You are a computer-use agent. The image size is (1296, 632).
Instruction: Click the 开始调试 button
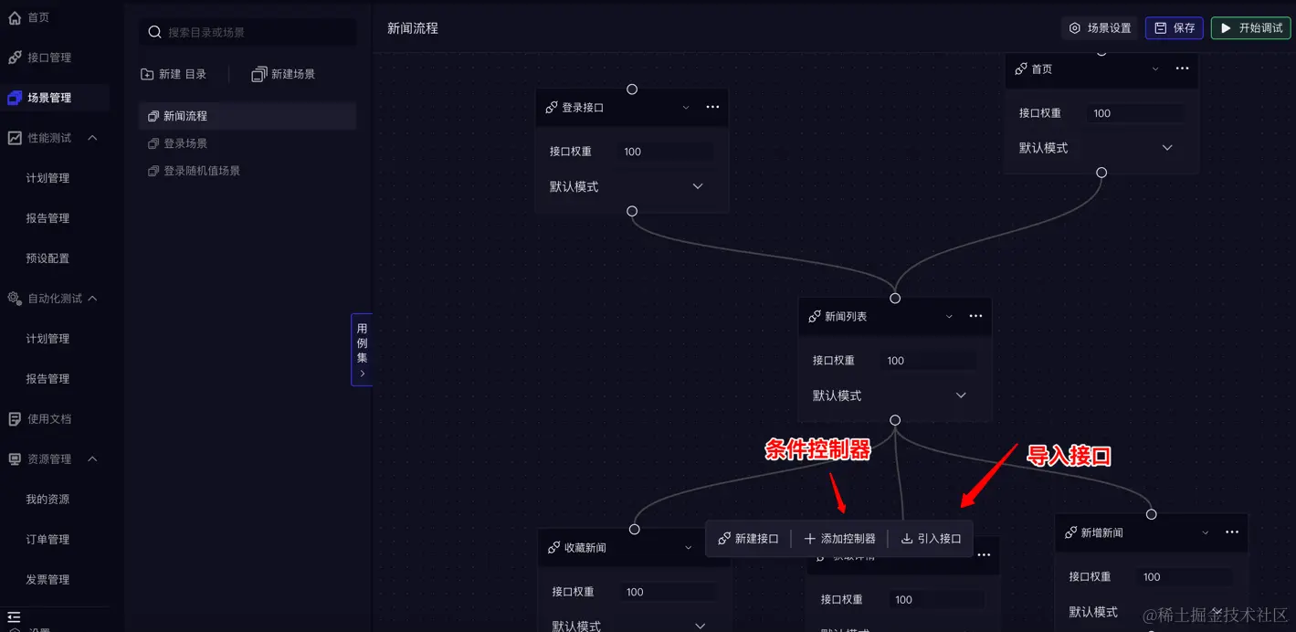(1250, 28)
